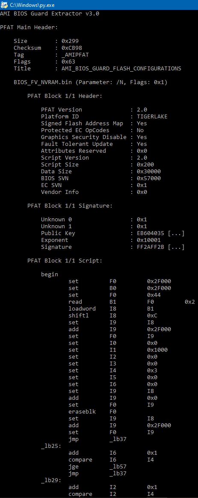The image size is (198, 498).
Task: Click the PFAT Main Header heading
Action: (x=29, y=27)
